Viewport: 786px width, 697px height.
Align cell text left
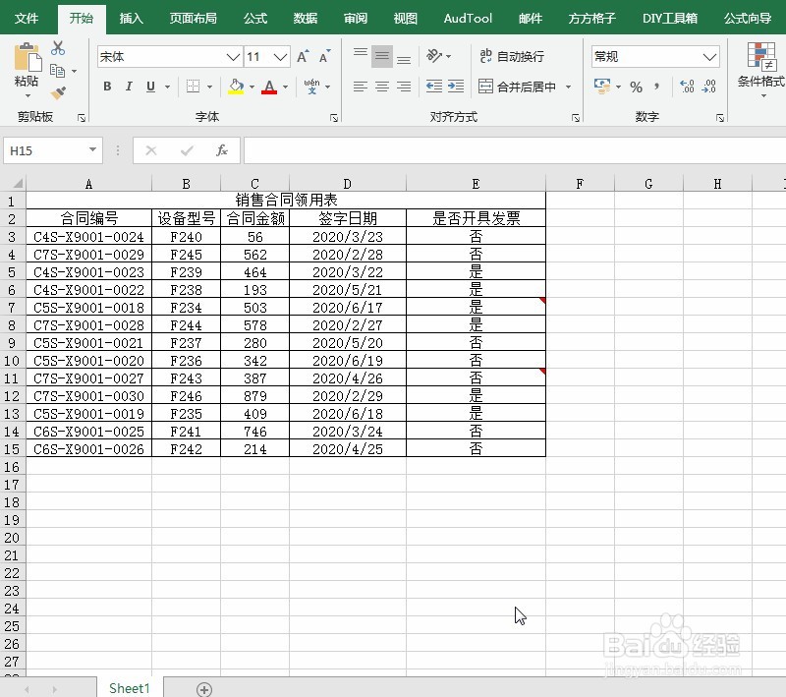[x=360, y=87]
